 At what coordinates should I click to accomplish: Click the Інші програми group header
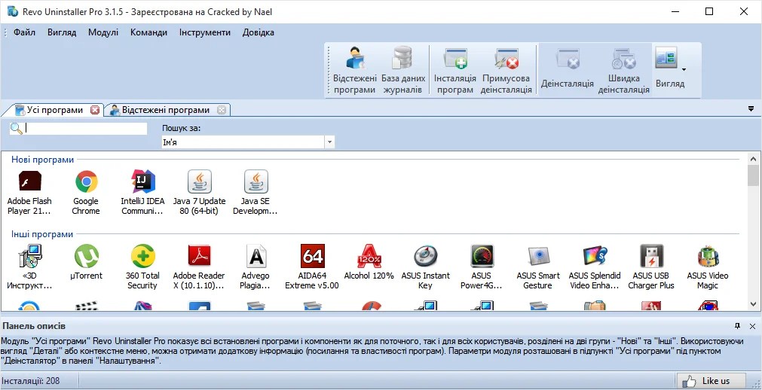(42, 234)
